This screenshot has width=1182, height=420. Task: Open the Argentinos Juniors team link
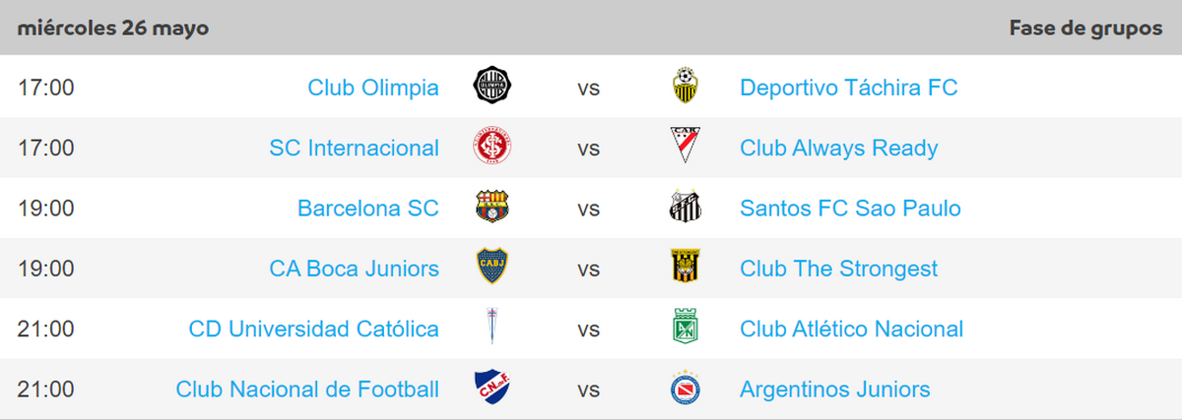click(834, 390)
